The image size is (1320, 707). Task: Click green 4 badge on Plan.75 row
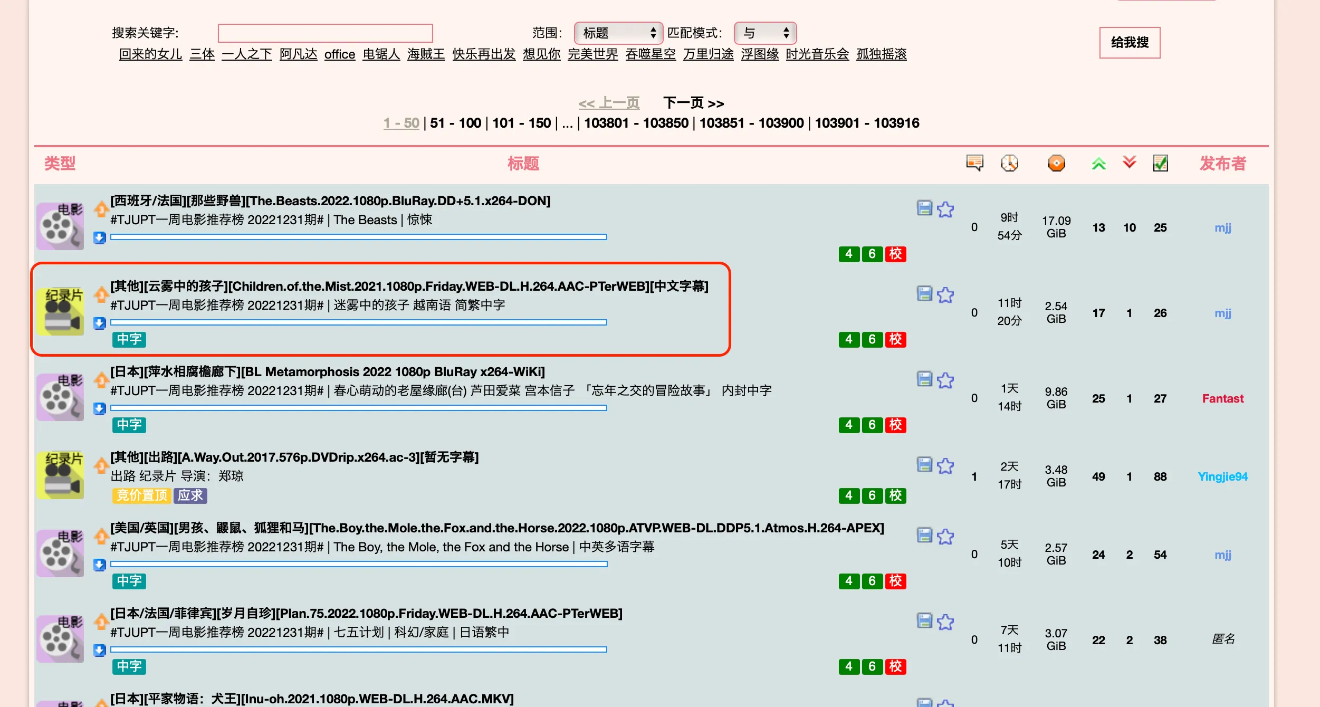[x=849, y=666]
